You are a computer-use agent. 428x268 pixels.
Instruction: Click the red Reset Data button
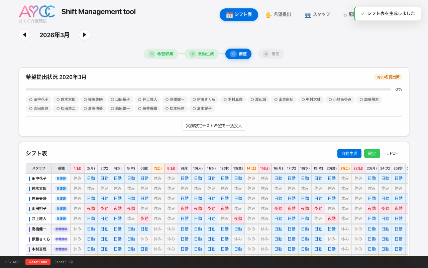coord(38,262)
